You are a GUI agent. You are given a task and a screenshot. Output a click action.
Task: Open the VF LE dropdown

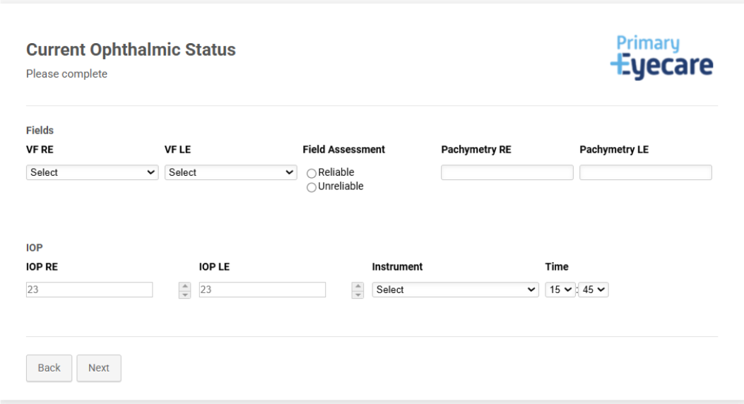click(230, 172)
